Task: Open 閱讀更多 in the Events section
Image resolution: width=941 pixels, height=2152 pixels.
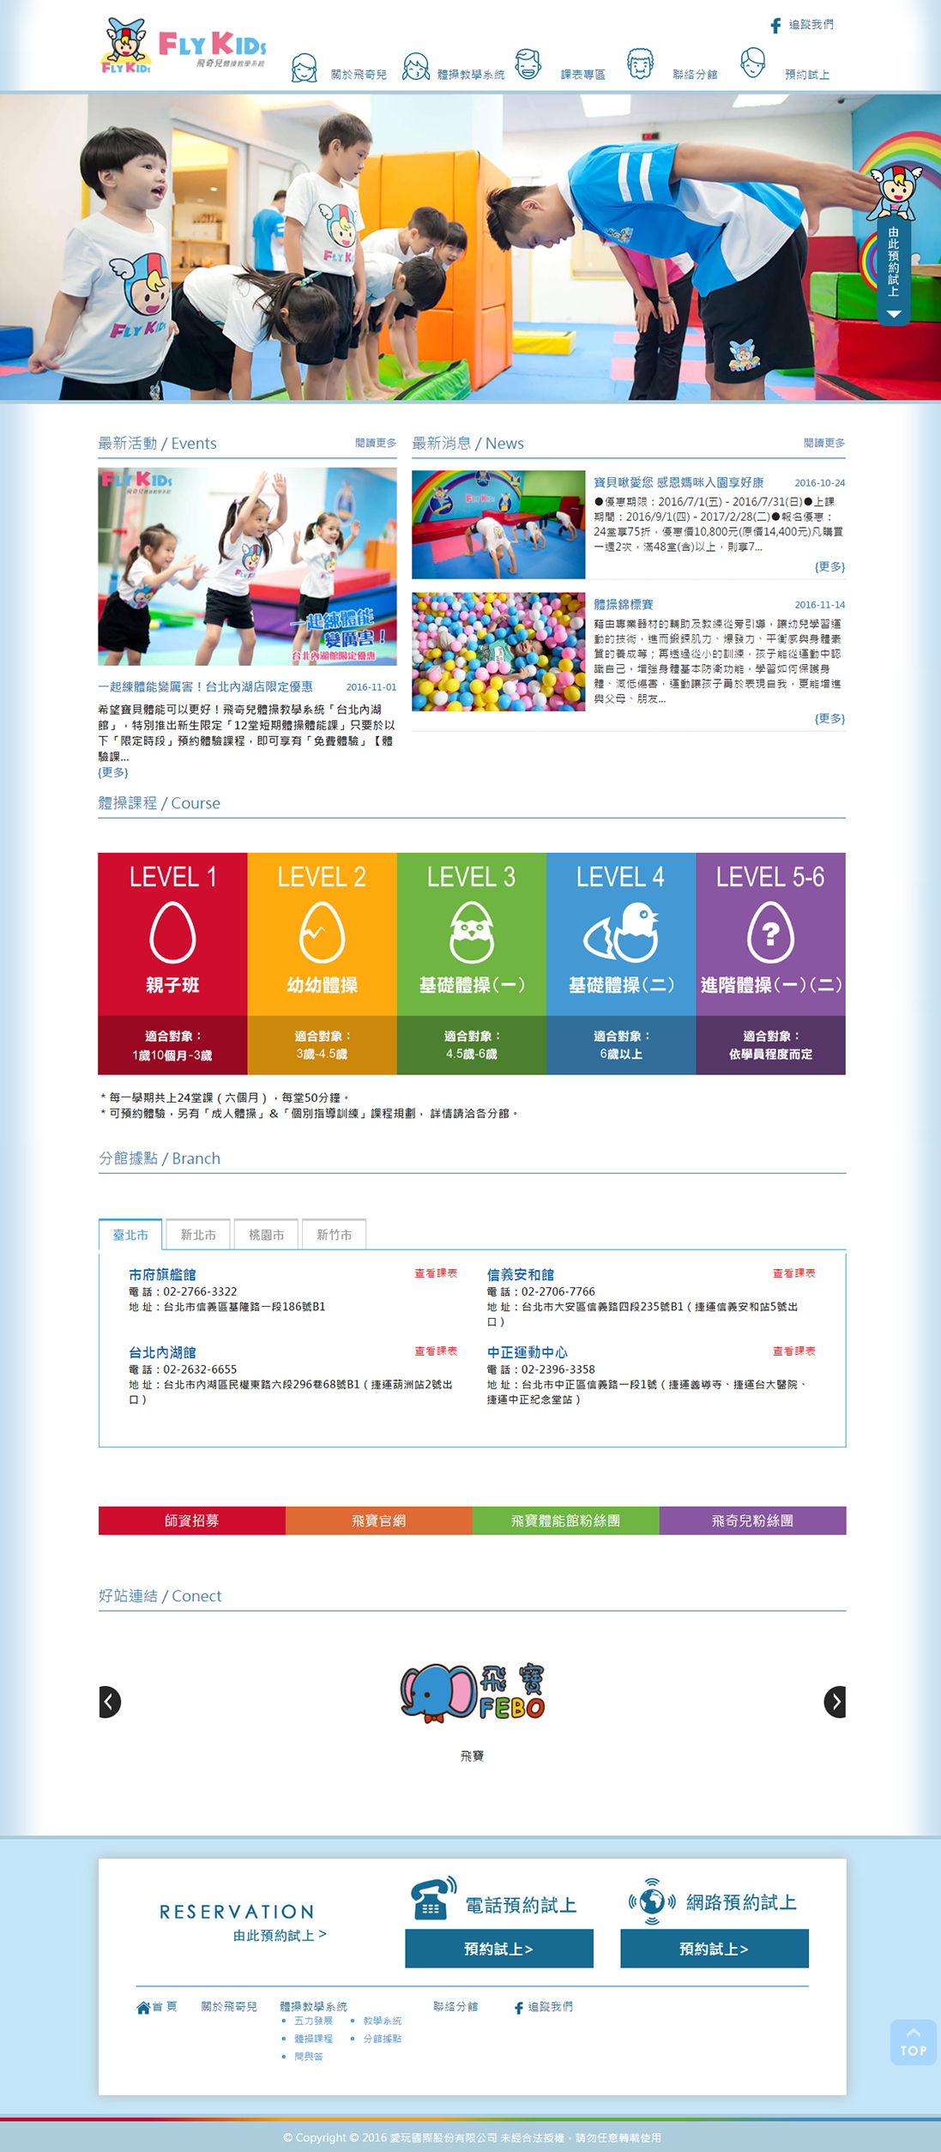Action: pos(375,443)
